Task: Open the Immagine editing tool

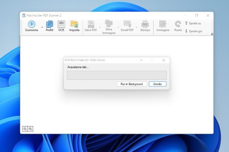Action: 163,26
